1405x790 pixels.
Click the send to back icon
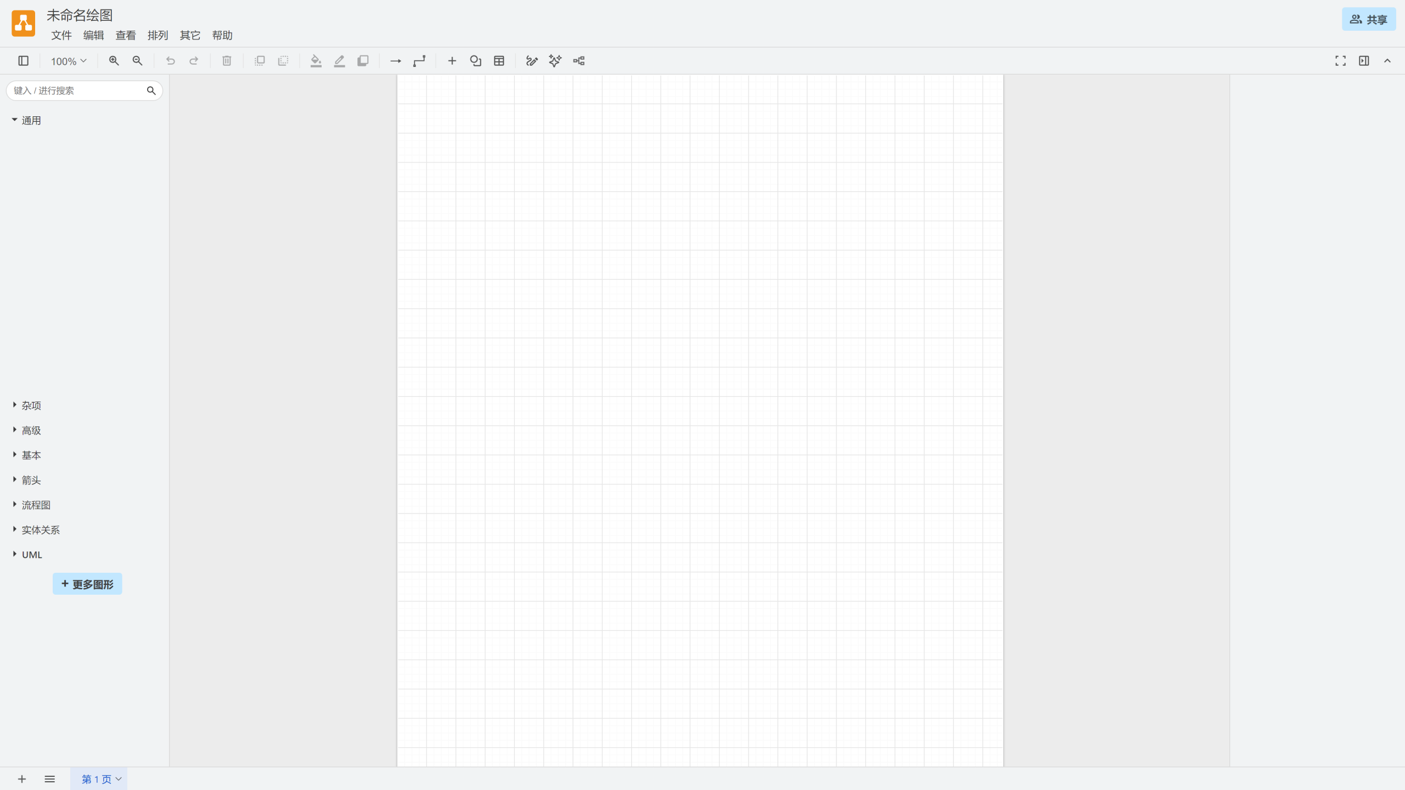point(283,61)
